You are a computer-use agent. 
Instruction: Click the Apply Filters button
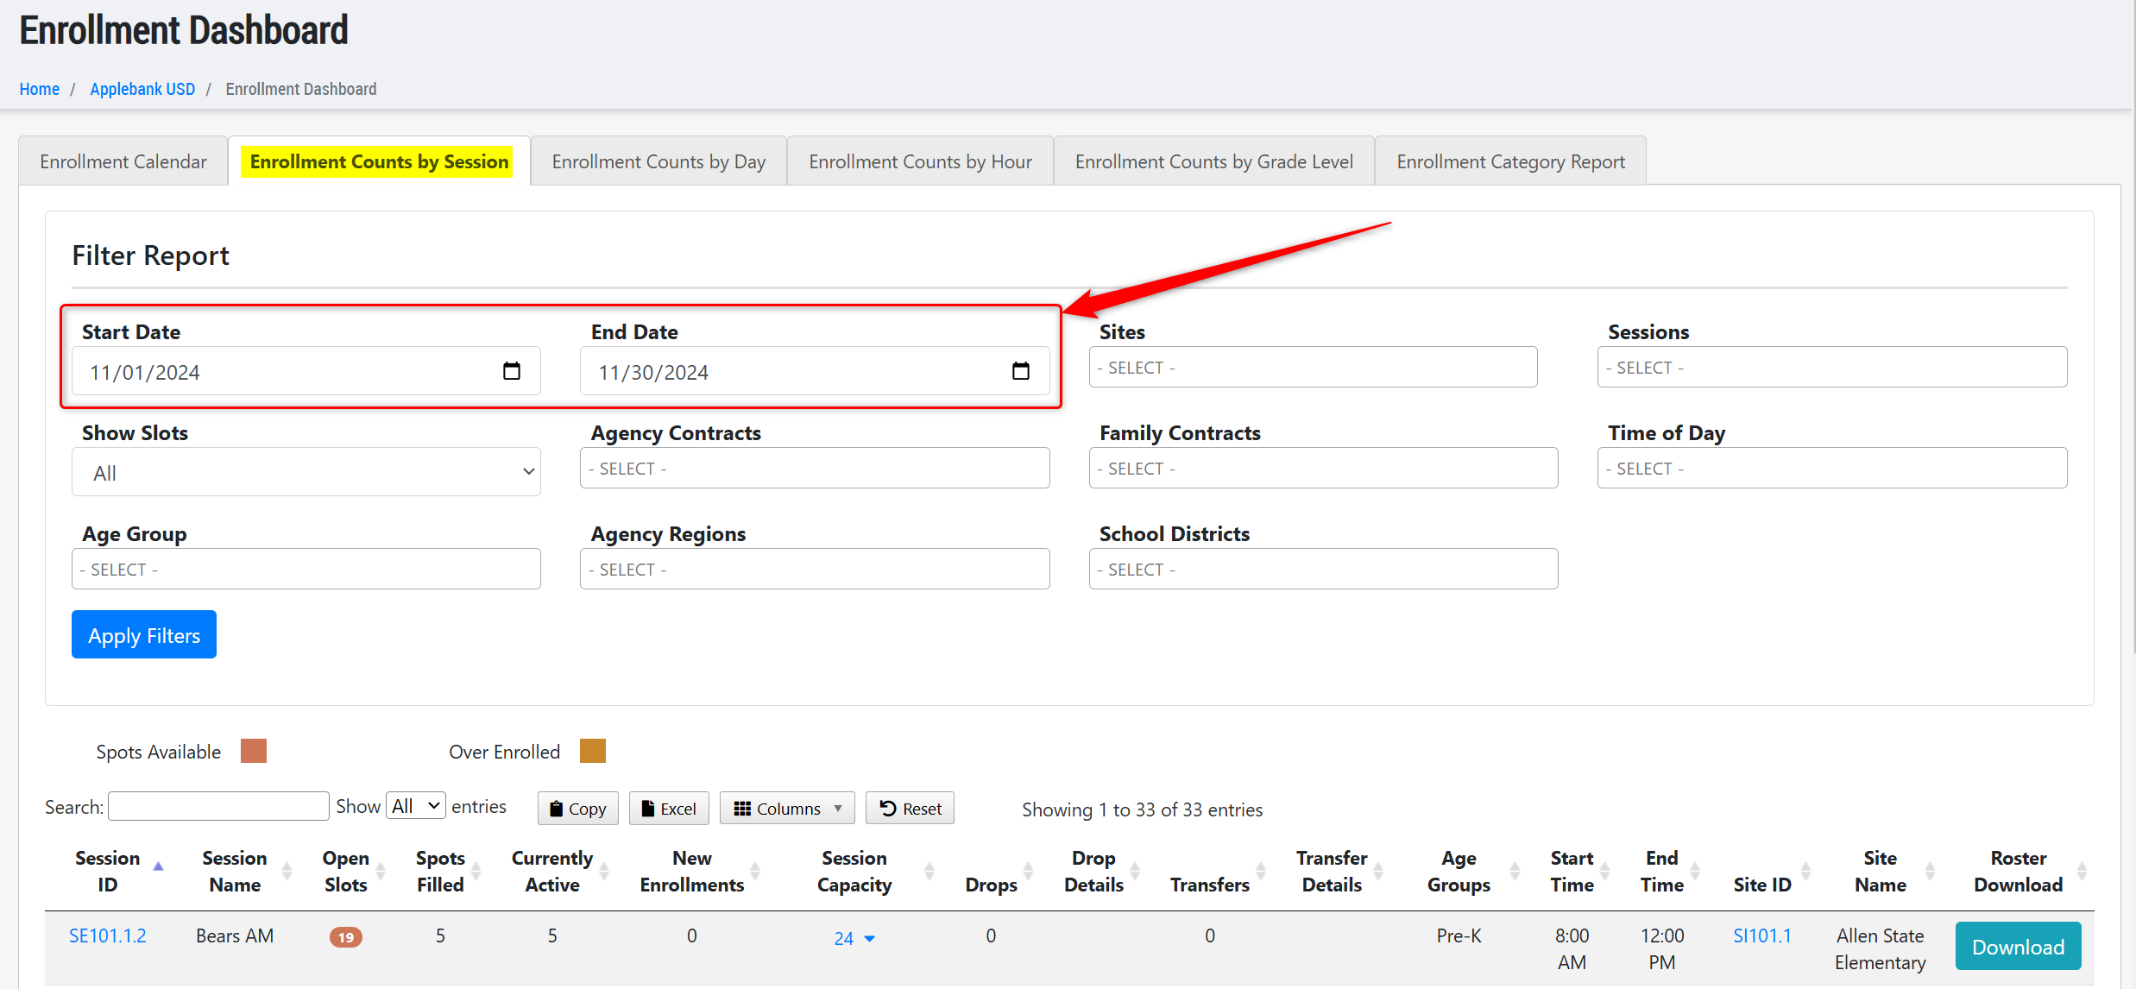click(x=144, y=635)
